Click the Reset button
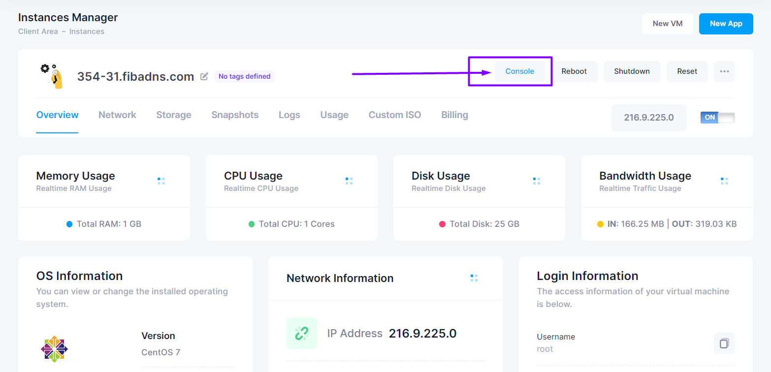Screen dimensions: 771x372 click(x=687, y=71)
